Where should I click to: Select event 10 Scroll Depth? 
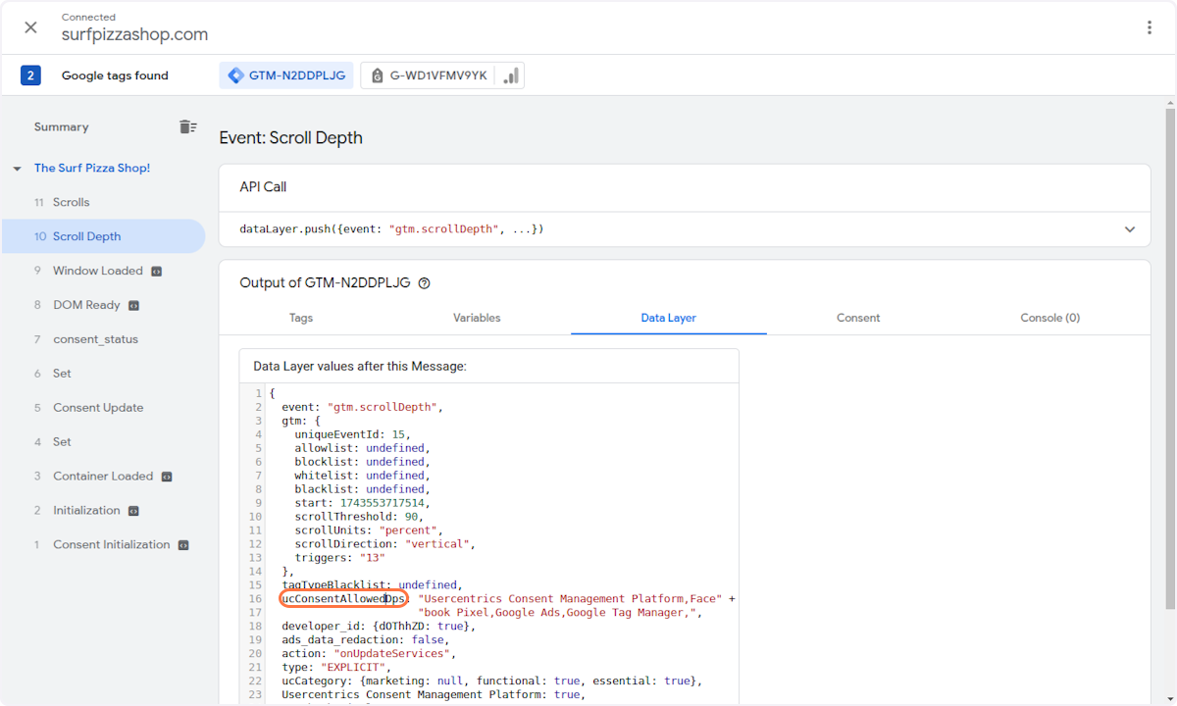(x=103, y=236)
